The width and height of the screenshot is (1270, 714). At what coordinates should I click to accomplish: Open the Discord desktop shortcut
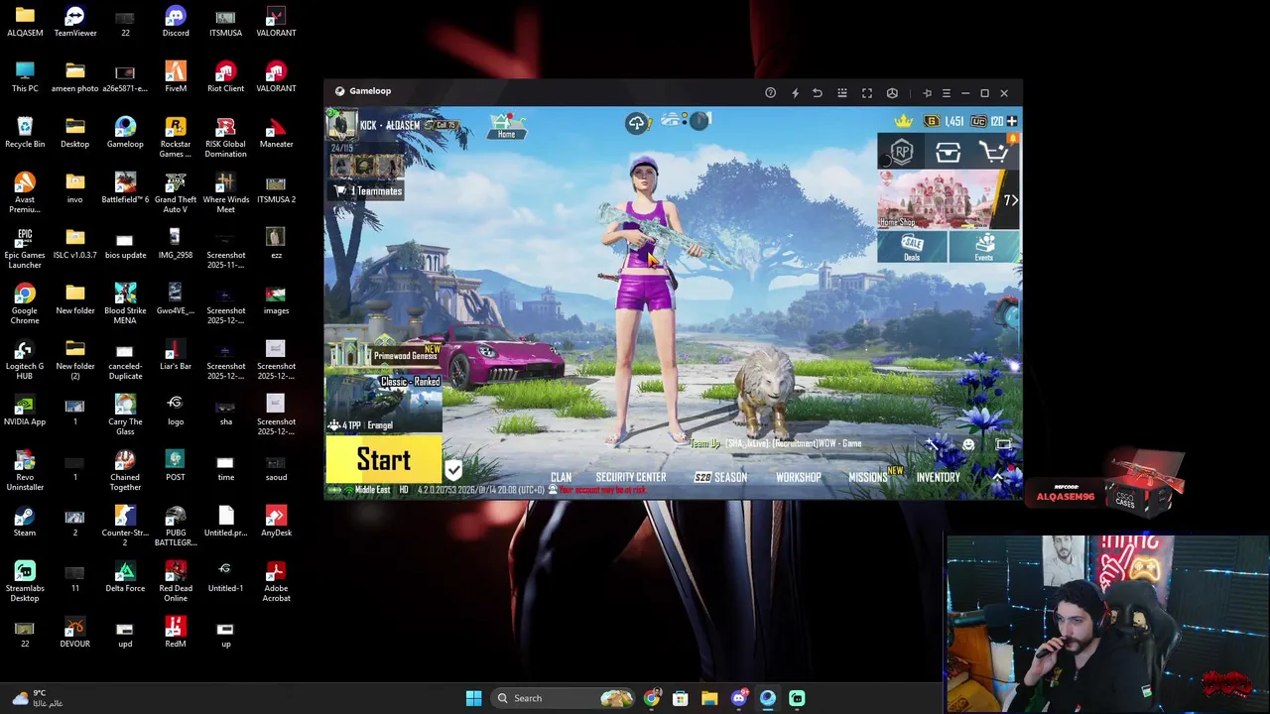(176, 22)
